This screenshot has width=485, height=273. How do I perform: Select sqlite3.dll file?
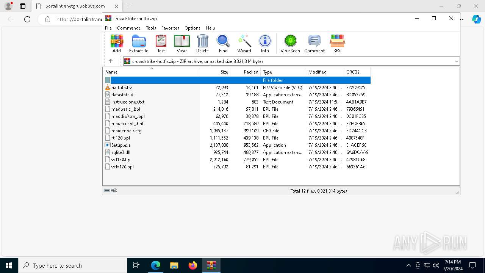click(237, 152)
